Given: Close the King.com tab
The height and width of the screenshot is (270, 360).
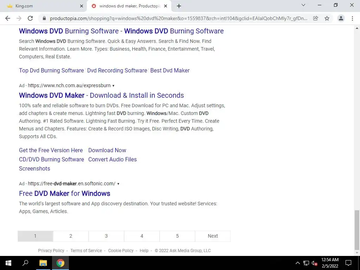Looking at the screenshot, I should [81, 6].
